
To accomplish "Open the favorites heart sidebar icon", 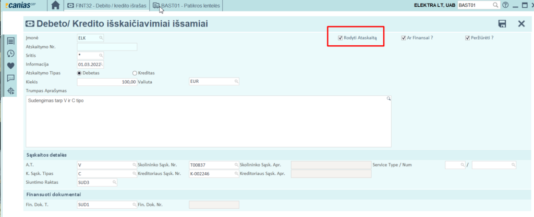I will pyautogui.click(x=10, y=66).
